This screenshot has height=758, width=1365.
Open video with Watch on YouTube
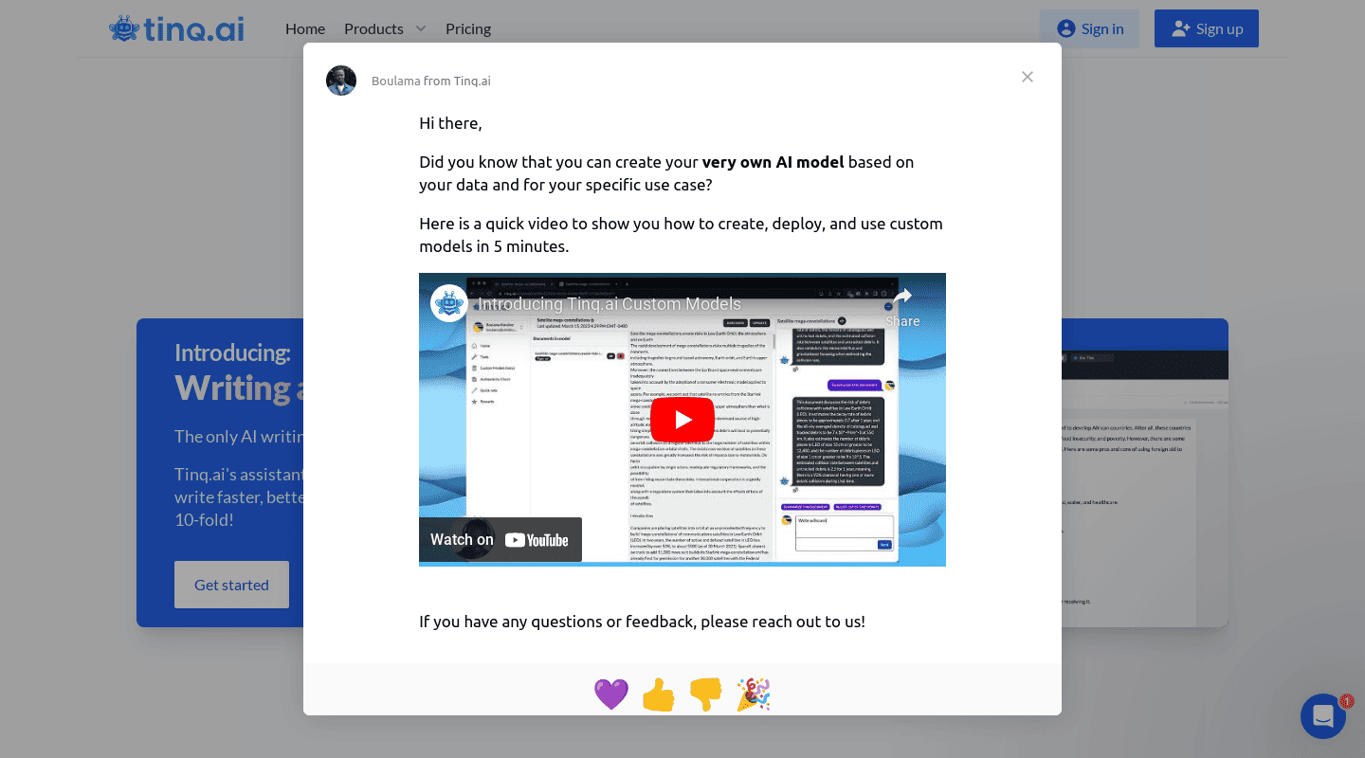pyautogui.click(x=500, y=540)
